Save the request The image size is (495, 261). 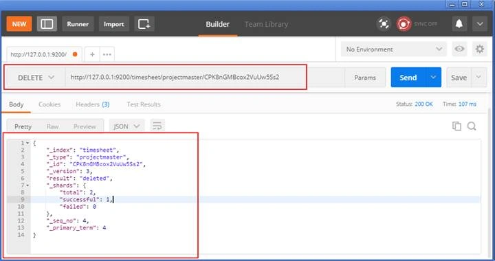coord(459,78)
